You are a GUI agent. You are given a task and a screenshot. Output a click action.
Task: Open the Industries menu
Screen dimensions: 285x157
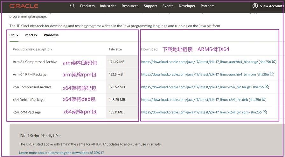pos(108,6)
